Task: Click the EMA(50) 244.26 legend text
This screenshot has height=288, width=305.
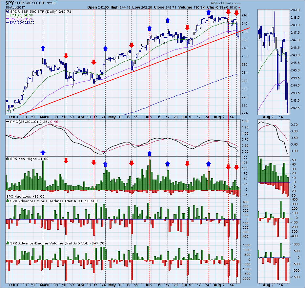Action: pyautogui.click(x=21, y=19)
